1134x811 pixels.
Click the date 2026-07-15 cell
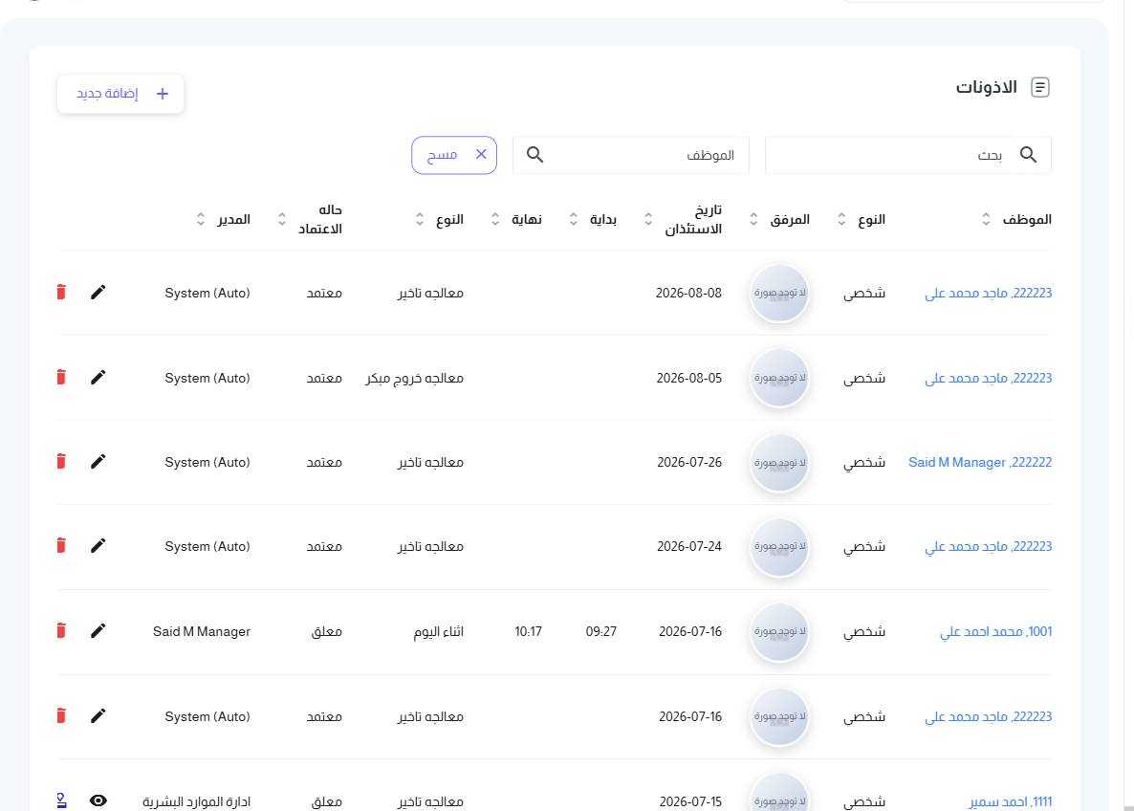pos(690,800)
